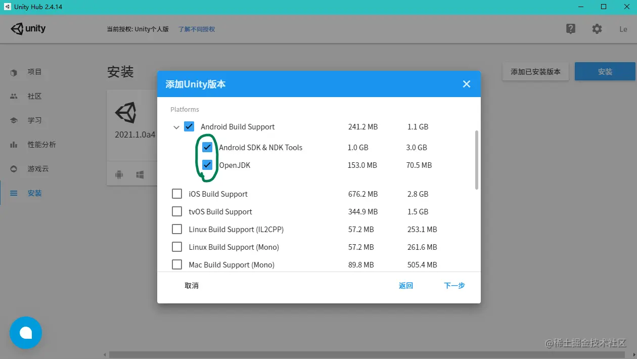Open the help question mark icon
Screen dimensions: 637x359
click(571, 29)
